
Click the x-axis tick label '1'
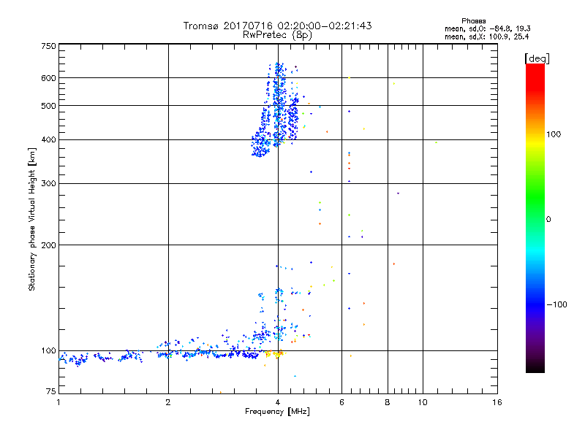(x=58, y=402)
